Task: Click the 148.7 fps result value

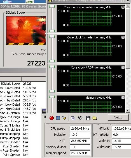Action: [29, 109]
